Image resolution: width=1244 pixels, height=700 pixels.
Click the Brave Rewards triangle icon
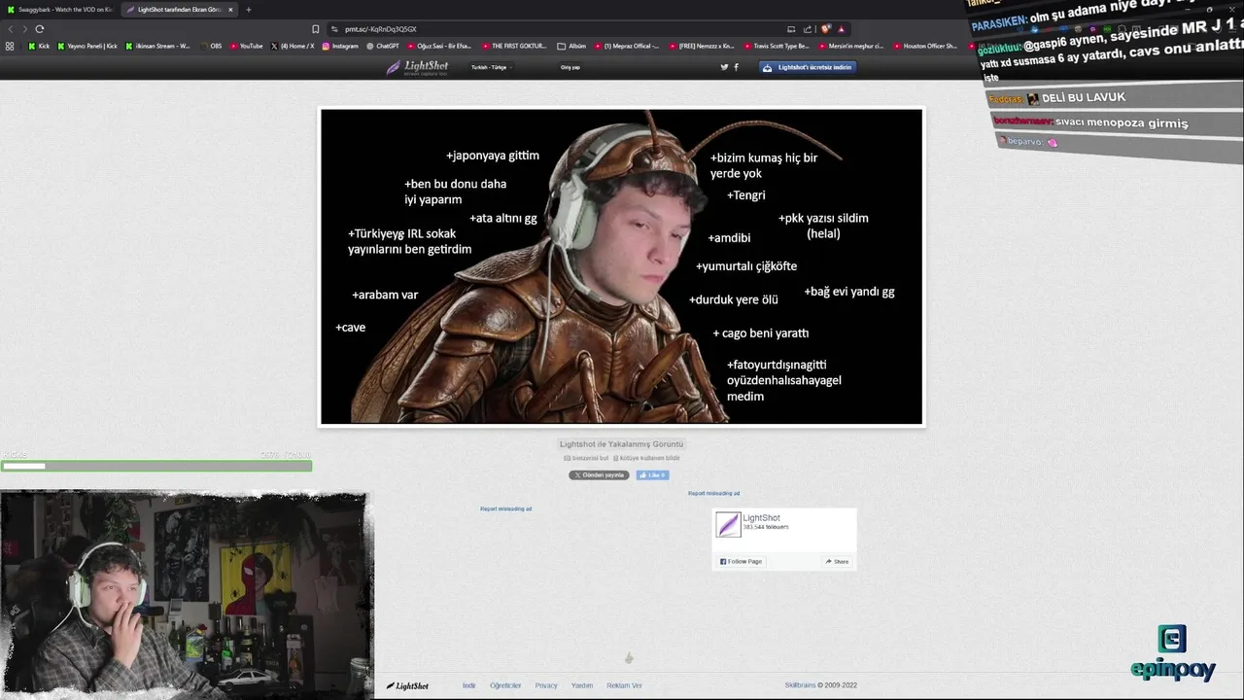coord(842,29)
